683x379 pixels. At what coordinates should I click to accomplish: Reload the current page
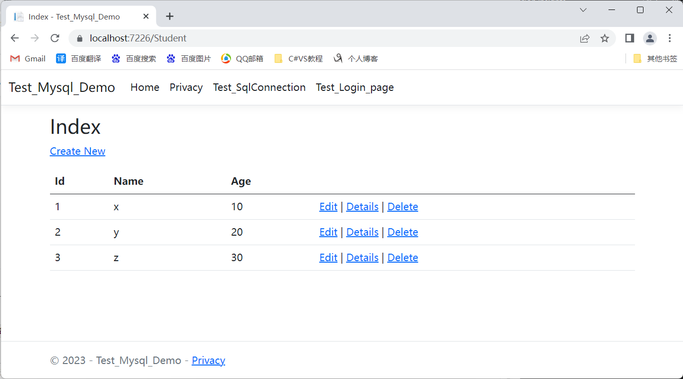[x=55, y=38]
